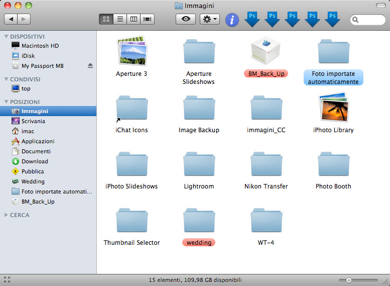Toggle toolbar with the pill button
The image size is (390, 286).
(380, 6)
